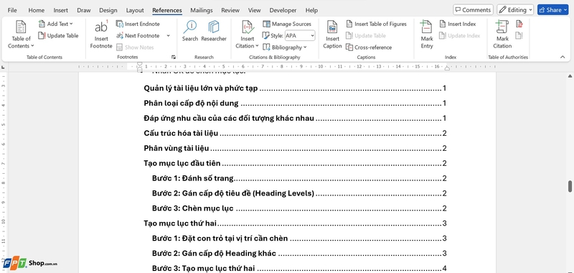Click the Update Table of Authorities icon
The width and height of the screenshot is (574, 273).
click(519, 35)
